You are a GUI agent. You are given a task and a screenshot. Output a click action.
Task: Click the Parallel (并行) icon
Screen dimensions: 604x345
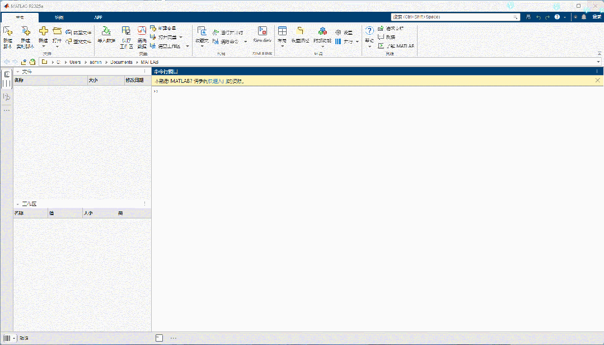[338, 41]
